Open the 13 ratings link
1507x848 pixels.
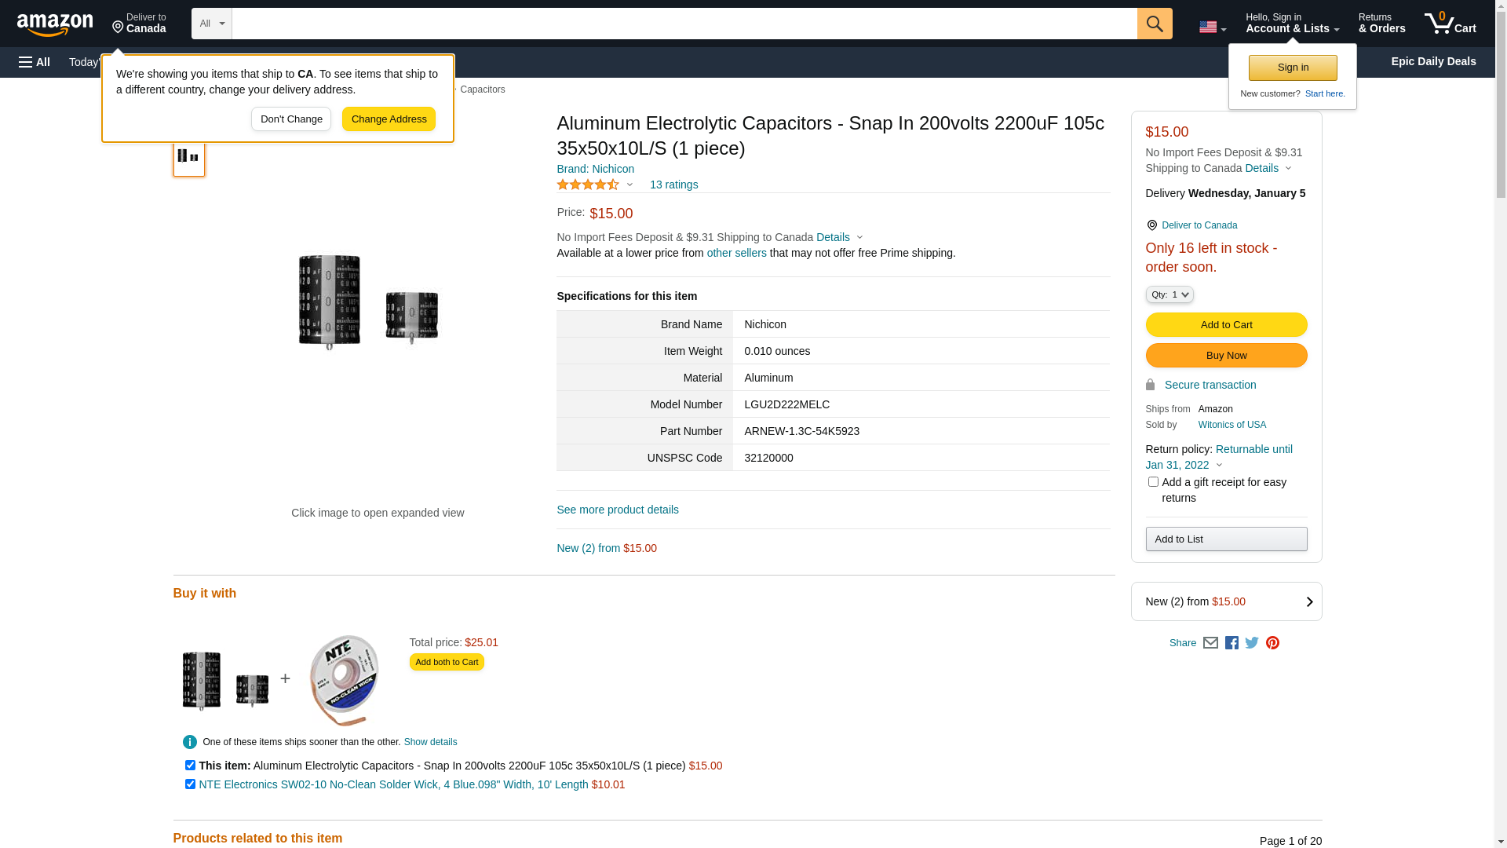pos(673,185)
